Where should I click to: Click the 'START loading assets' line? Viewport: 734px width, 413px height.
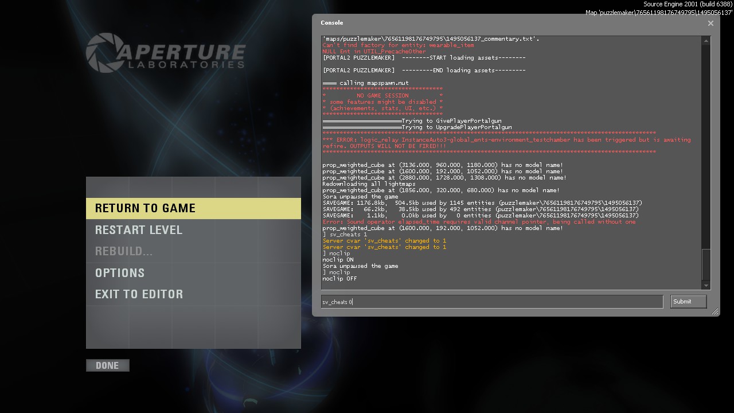424,58
